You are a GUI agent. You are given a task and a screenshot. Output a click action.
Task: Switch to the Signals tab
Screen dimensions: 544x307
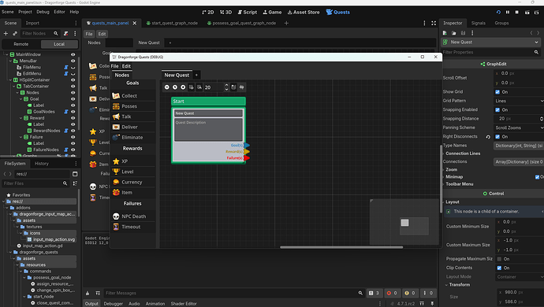[x=478, y=23]
